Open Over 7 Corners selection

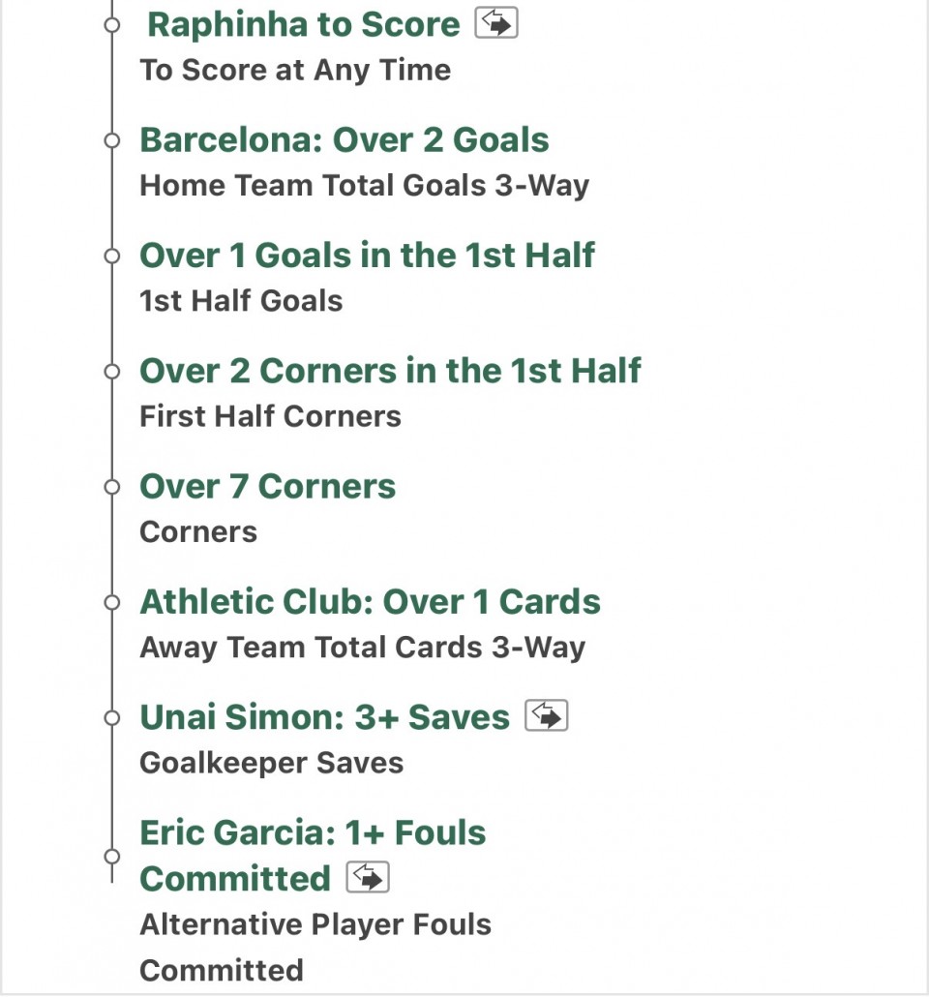point(268,487)
